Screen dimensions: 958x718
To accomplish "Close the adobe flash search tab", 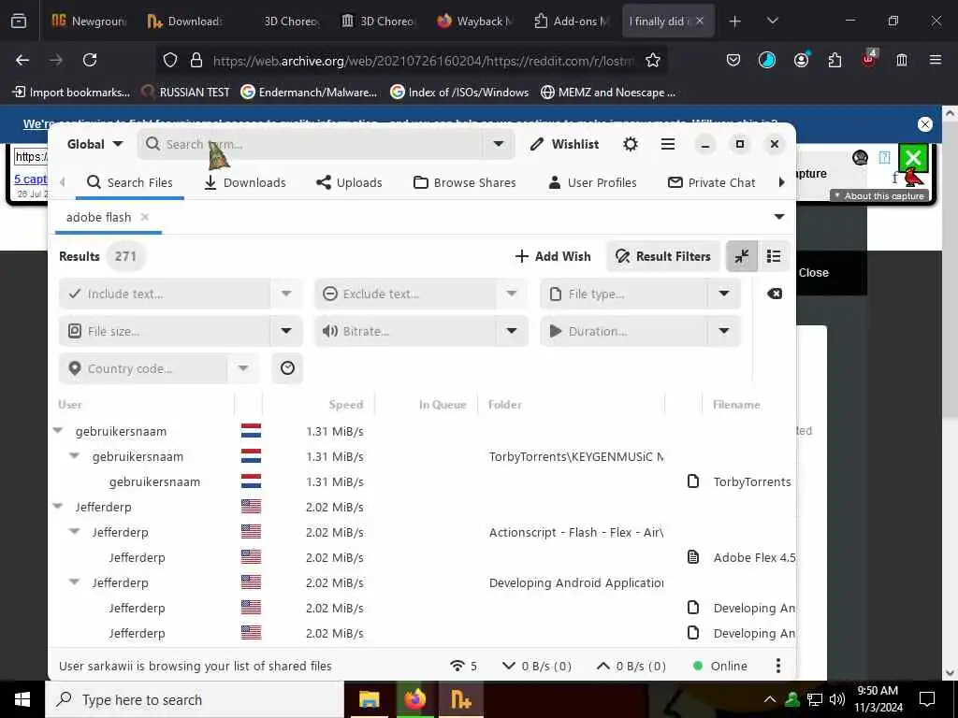I will (x=145, y=217).
